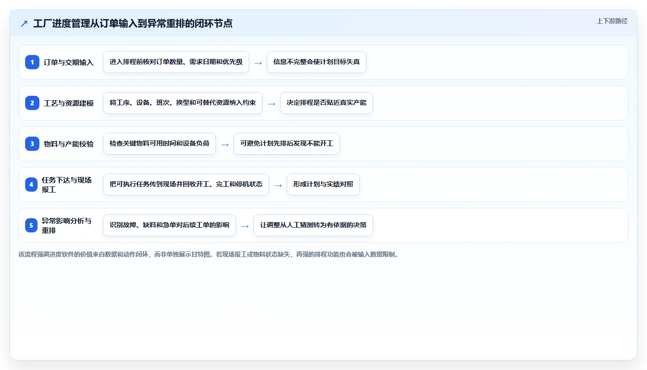This screenshot has height=370, width=647.
Task: Click the 工艺与资源建模 step label
Action: coord(69,103)
